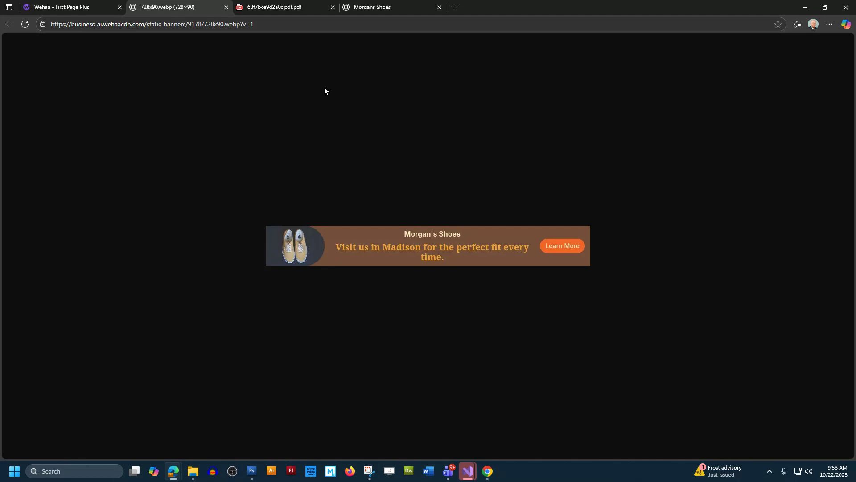Click the microphone icon in system tray

point(784,471)
